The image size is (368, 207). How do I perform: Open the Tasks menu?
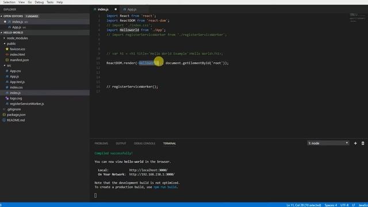point(50,2)
